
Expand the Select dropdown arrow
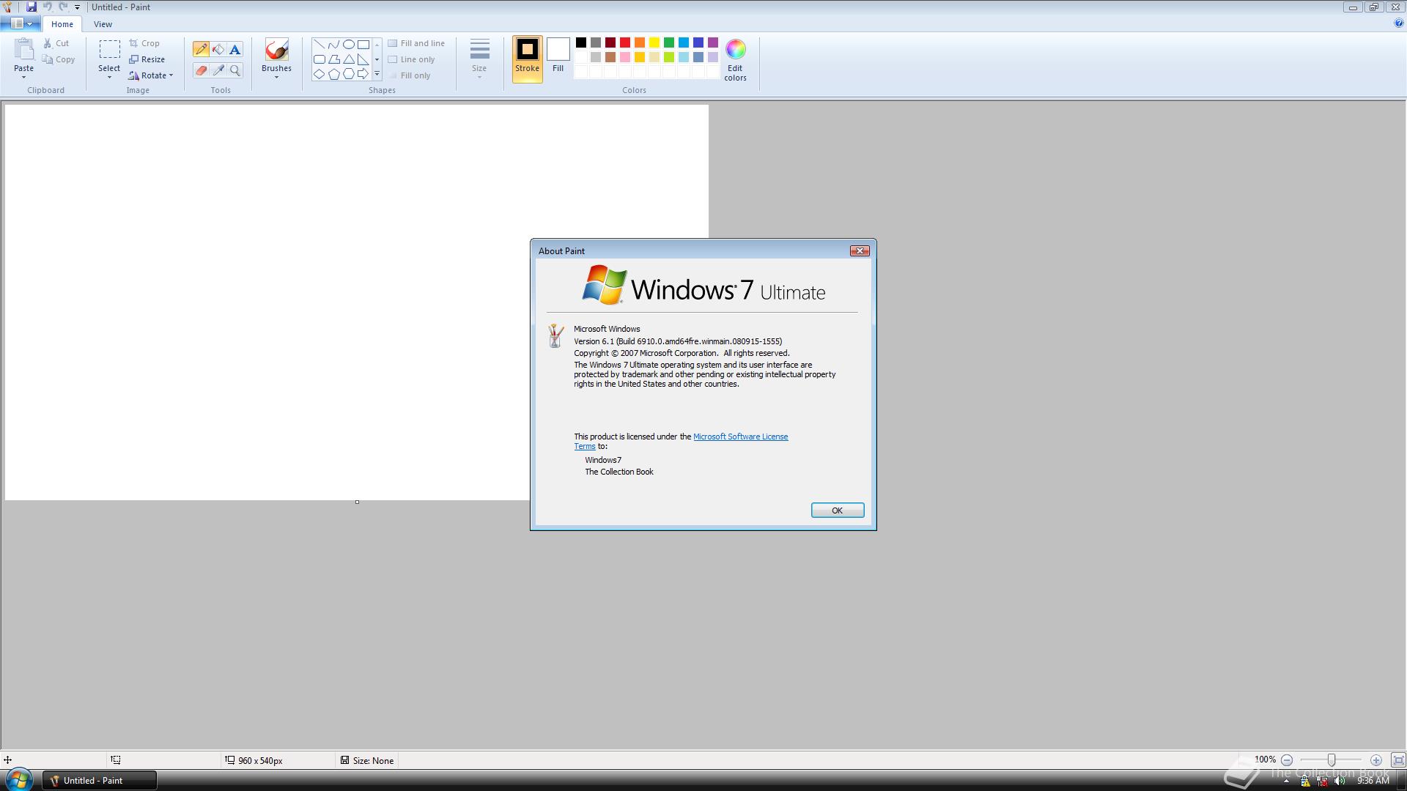109,78
